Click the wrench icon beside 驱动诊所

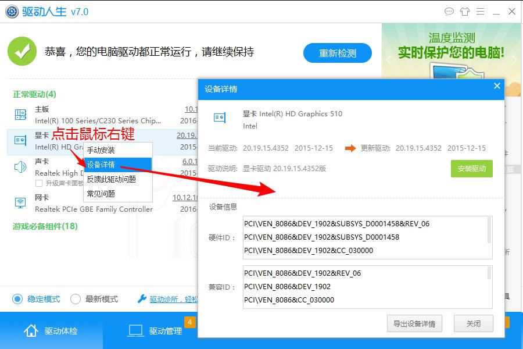[x=142, y=298]
